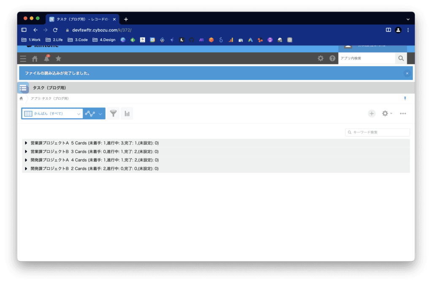Open the 1.Work bookmark folder
This screenshot has height=284, width=432.
[x=31, y=40]
